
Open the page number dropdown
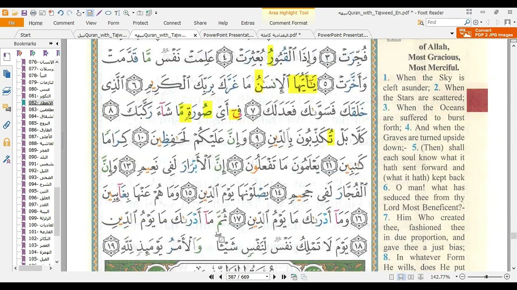click(x=267, y=277)
